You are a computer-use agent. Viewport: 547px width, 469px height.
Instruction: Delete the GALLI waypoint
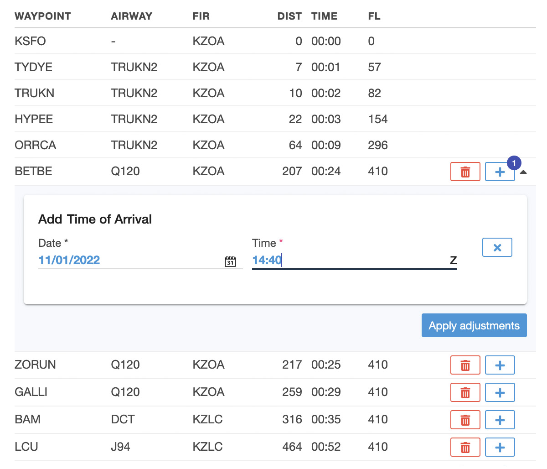coord(465,393)
